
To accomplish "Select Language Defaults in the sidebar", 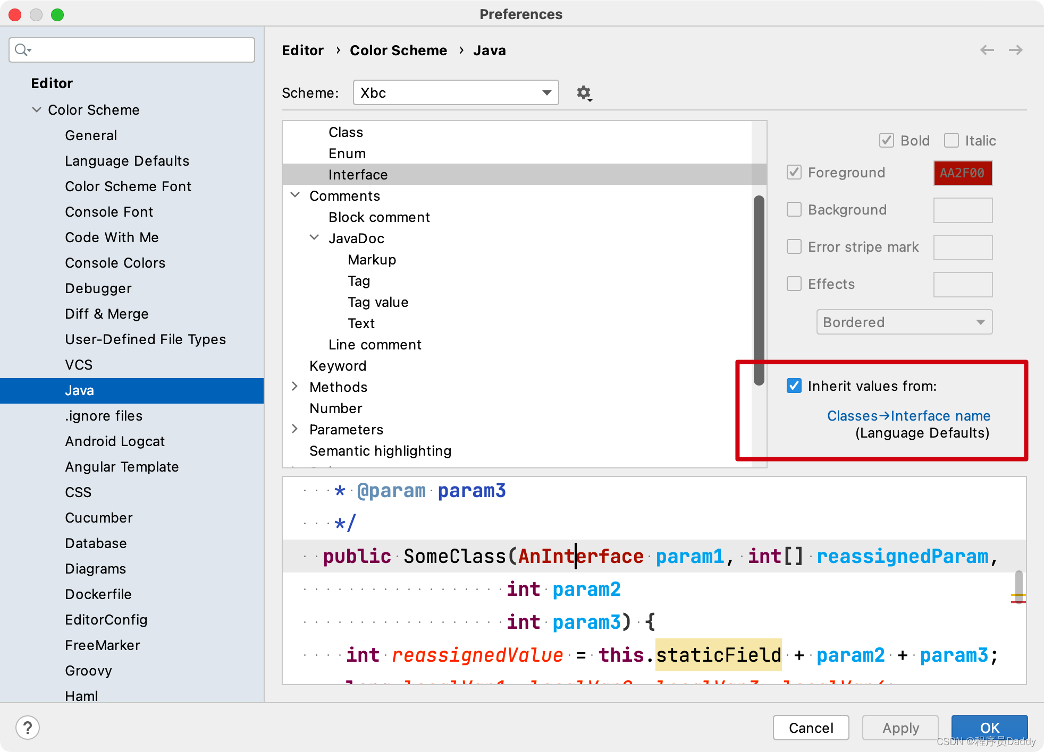I will (127, 161).
